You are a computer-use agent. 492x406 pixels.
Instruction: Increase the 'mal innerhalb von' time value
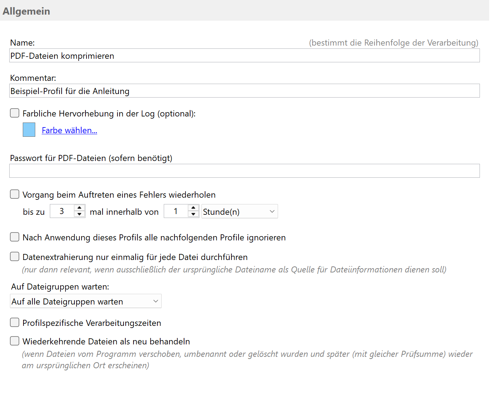coord(193,208)
